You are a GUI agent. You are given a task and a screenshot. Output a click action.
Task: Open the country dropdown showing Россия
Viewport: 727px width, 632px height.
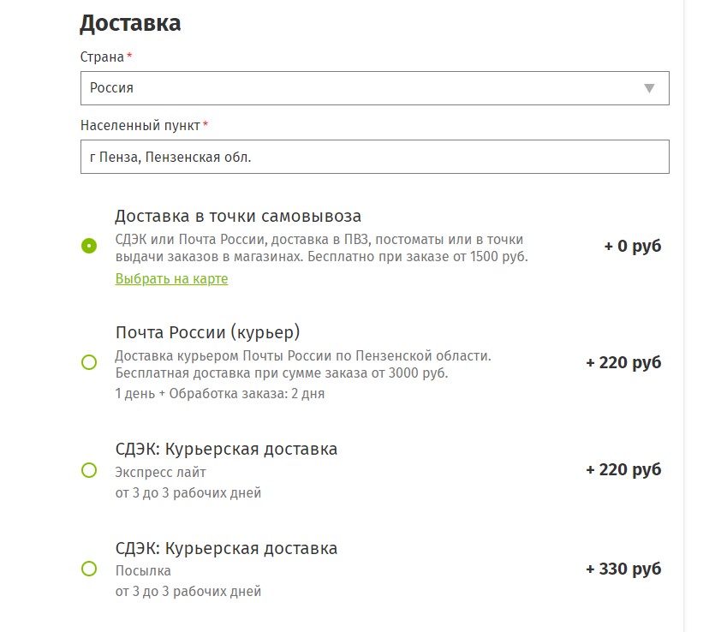tap(374, 88)
